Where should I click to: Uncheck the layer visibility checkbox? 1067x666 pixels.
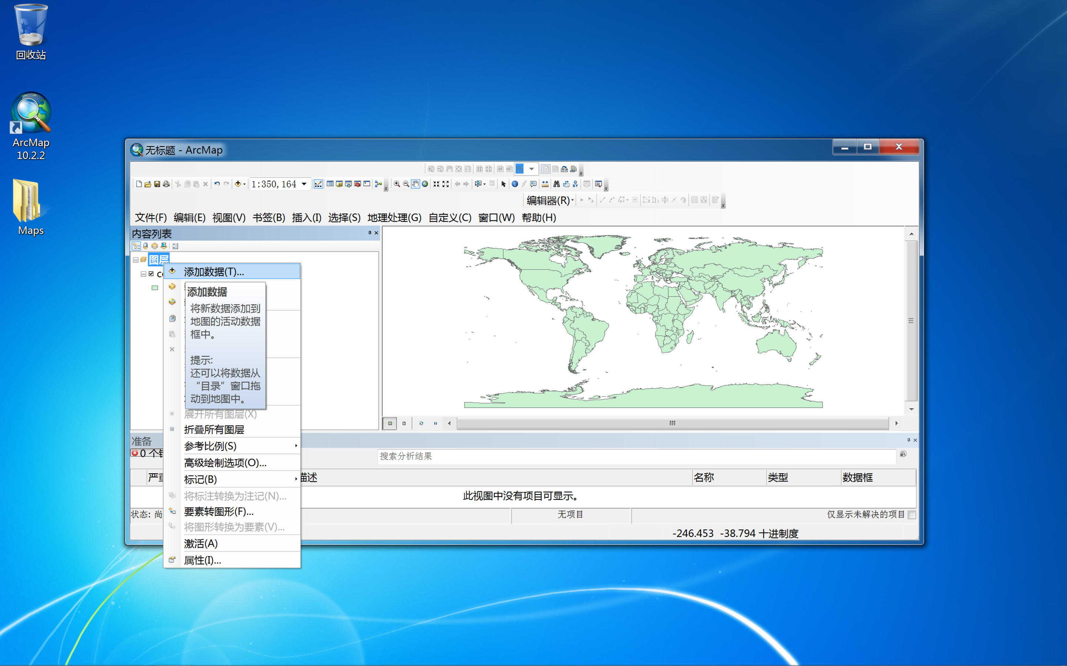coord(151,274)
